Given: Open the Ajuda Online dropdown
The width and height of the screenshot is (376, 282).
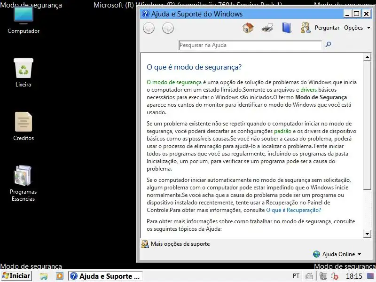Looking at the screenshot, I should pos(337,254).
